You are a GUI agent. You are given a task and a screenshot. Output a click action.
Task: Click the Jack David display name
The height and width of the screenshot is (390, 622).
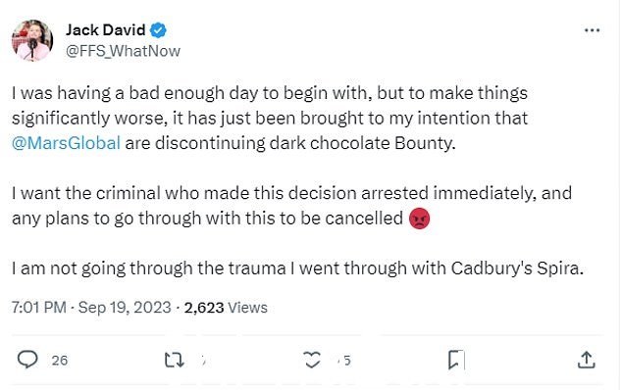(x=106, y=30)
